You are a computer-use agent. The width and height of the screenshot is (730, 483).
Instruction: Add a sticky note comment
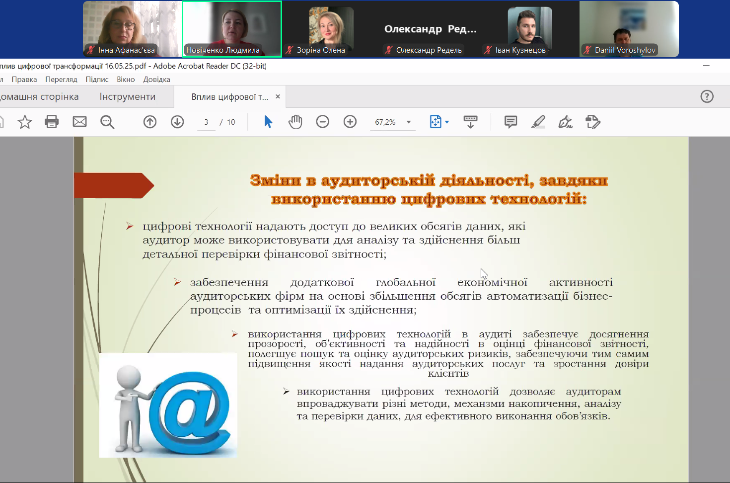511,122
